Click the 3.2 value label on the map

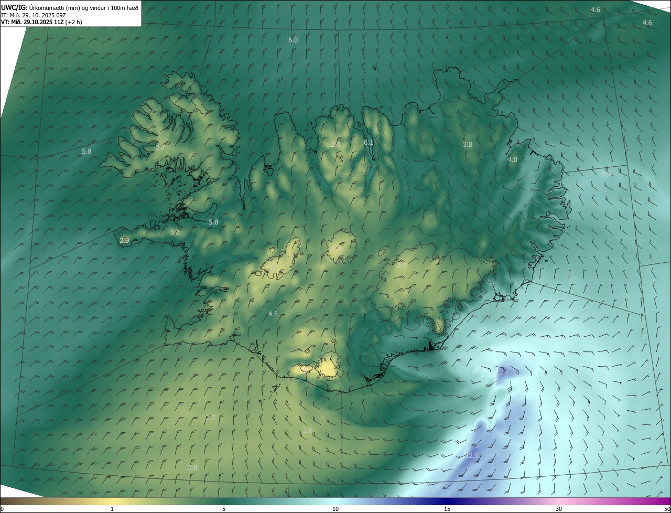pos(175,232)
